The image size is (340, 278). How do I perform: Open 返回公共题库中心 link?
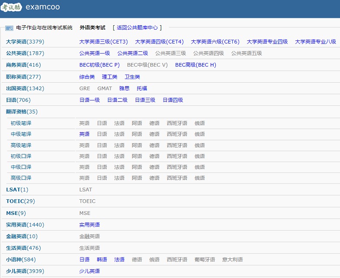pyautogui.click(x=137, y=27)
